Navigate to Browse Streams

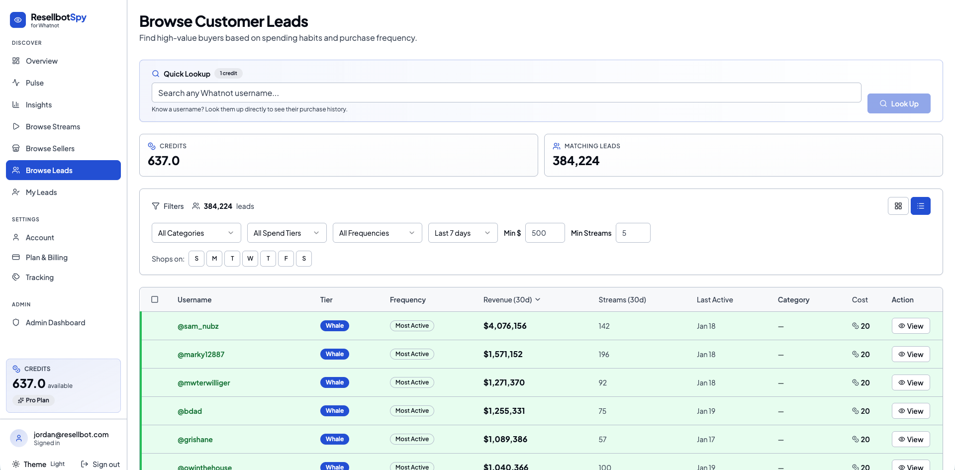pyautogui.click(x=53, y=126)
